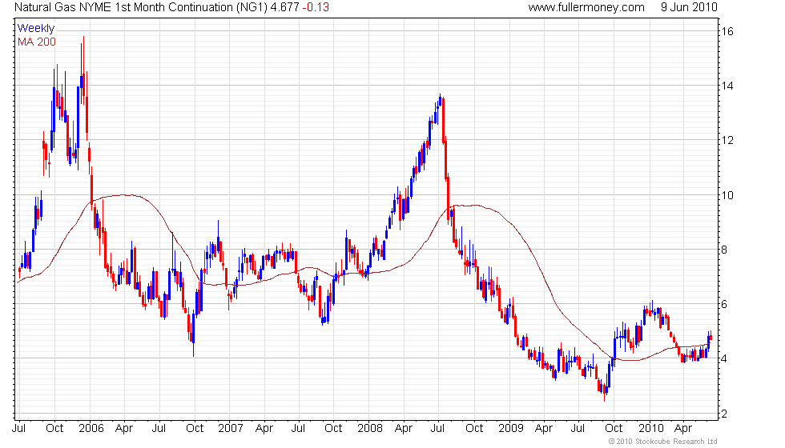Select the 2010 year marker on time axis
Viewport: 785px width, 448px height.
[x=650, y=428]
